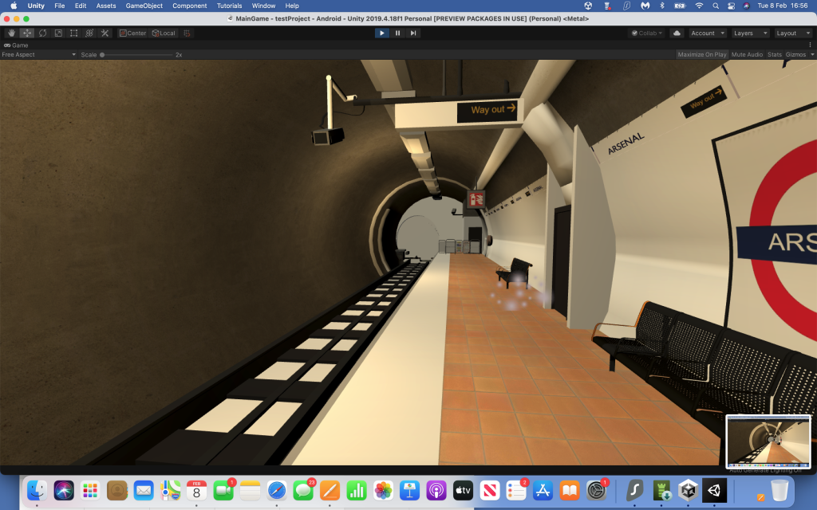This screenshot has width=817, height=510.
Task: Select the Game tab
Action: pos(16,45)
